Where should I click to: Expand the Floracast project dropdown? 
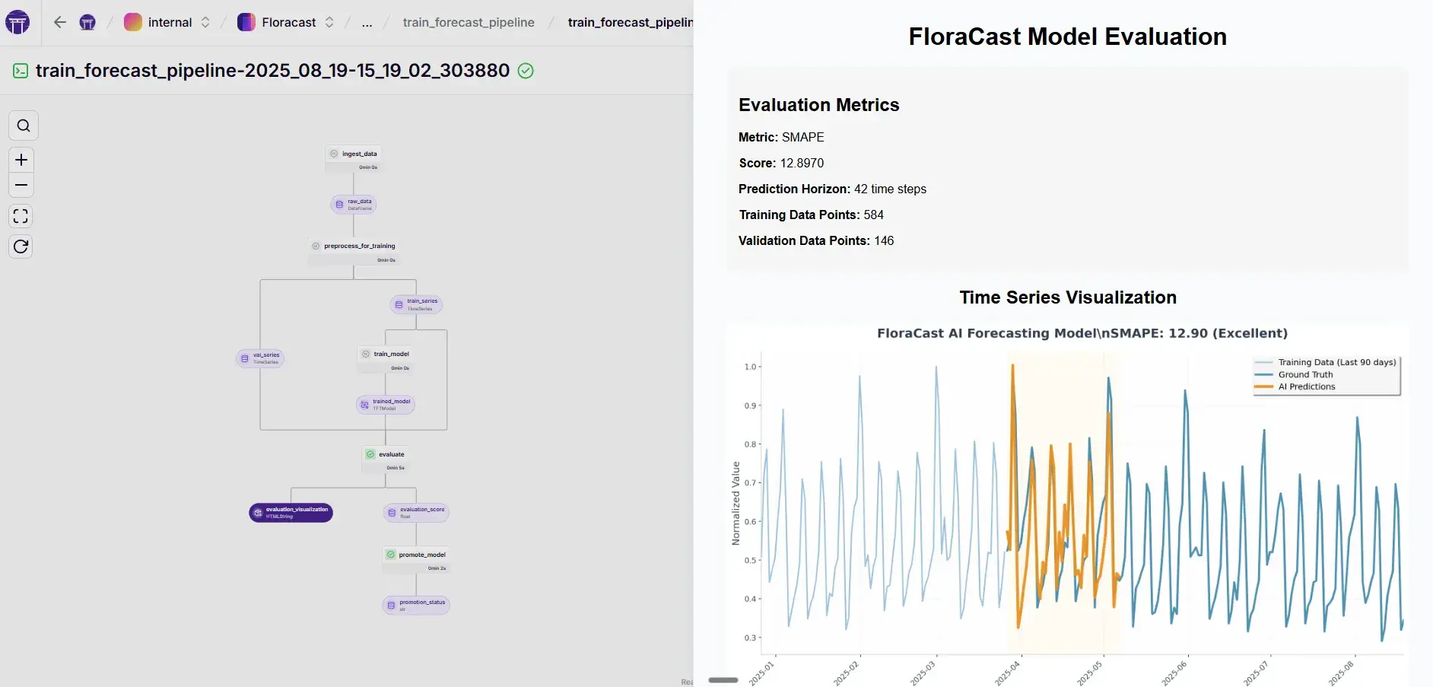[286, 22]
